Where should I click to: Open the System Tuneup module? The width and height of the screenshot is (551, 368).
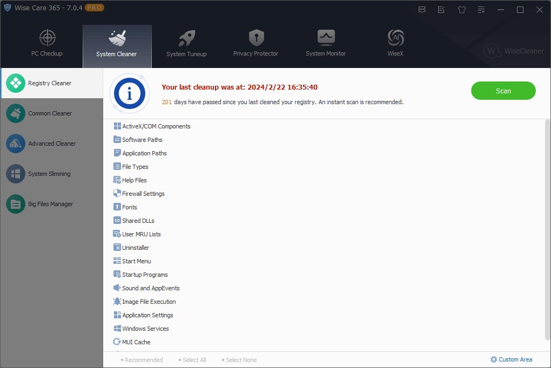tap(186, 43)
